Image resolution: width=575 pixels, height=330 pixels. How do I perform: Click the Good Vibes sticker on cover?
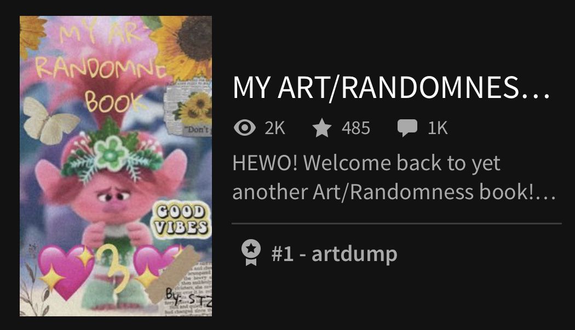181,219
